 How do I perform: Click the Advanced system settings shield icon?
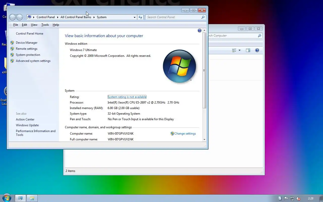pyautogui.click(x=12, y=61)
